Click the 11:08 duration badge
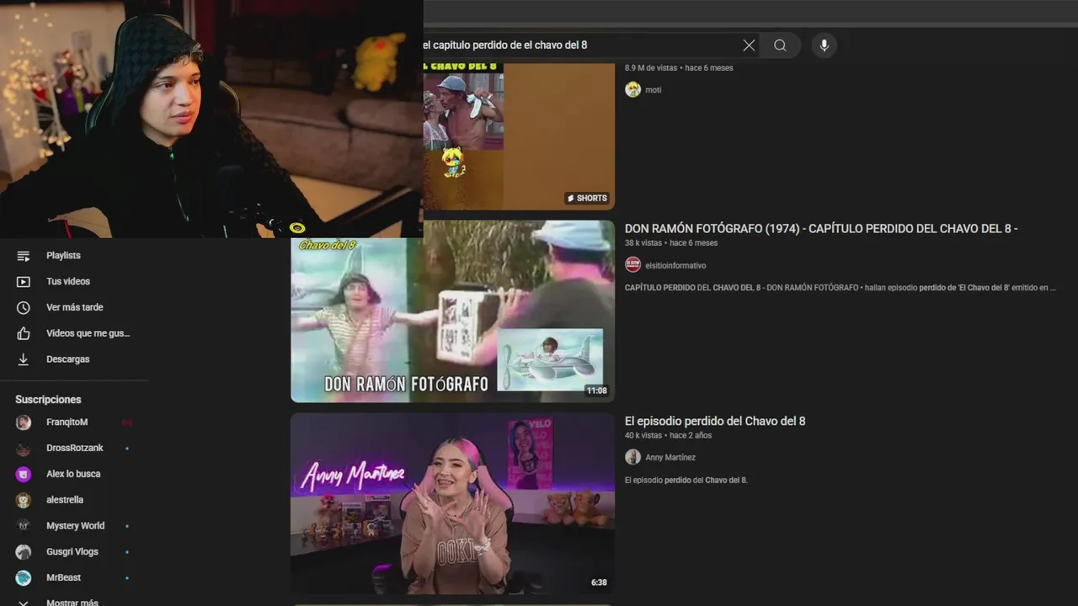Screen dimensions: 1078x606 coord(596,391)
